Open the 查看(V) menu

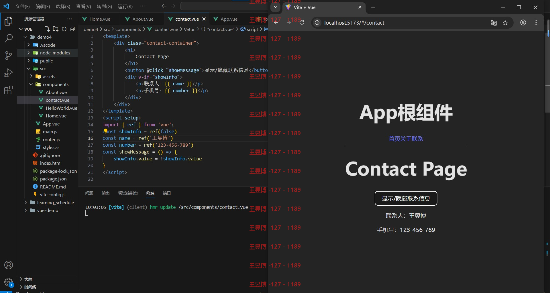pyautogui.click(x=83, y=6)
